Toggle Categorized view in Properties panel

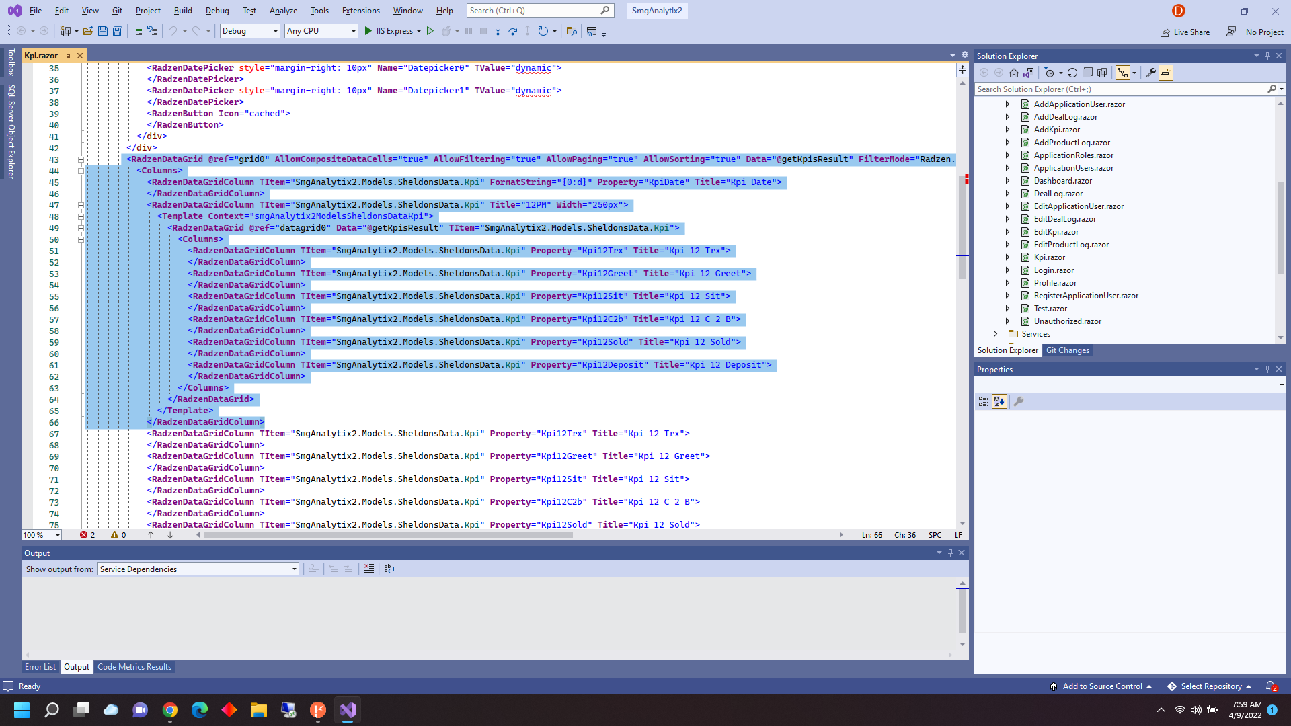tap(984, 401)
